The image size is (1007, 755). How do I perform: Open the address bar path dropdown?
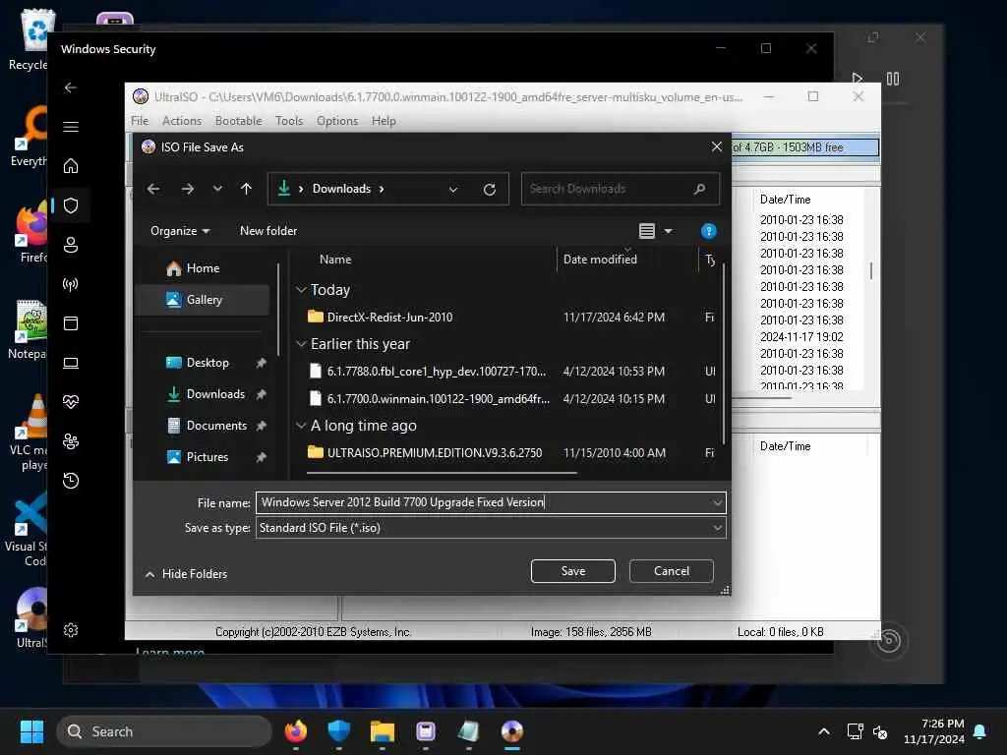(453, 190)
